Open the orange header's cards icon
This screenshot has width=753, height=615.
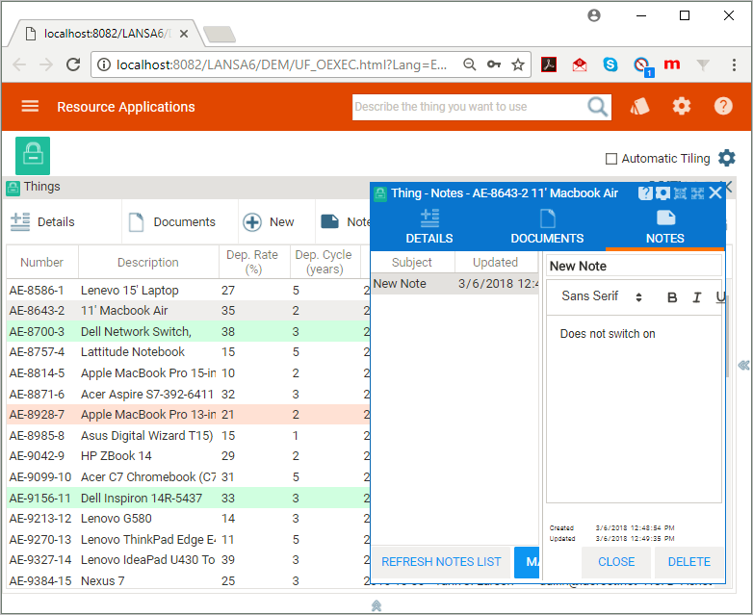[x=639, y=106]
